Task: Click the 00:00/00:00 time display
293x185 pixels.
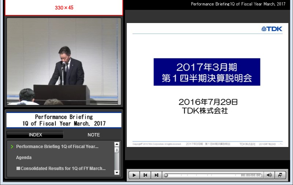Action: [x=251, y=175]
